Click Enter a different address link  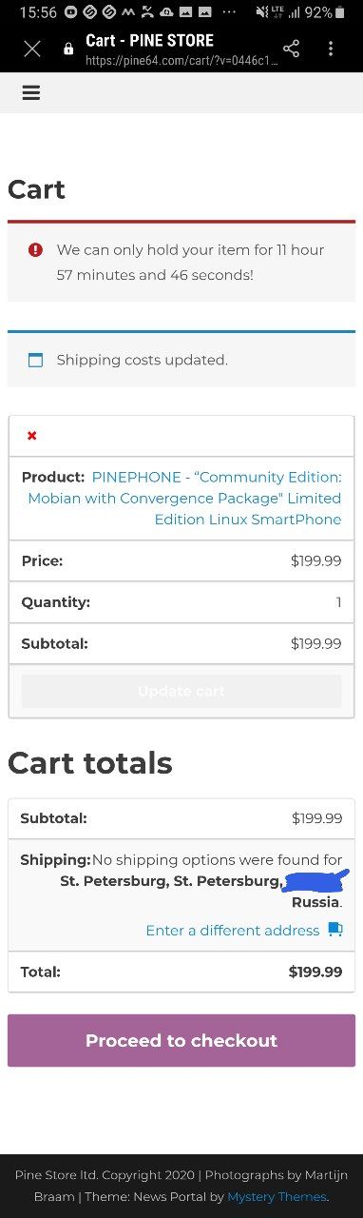(x=233, y=931)
